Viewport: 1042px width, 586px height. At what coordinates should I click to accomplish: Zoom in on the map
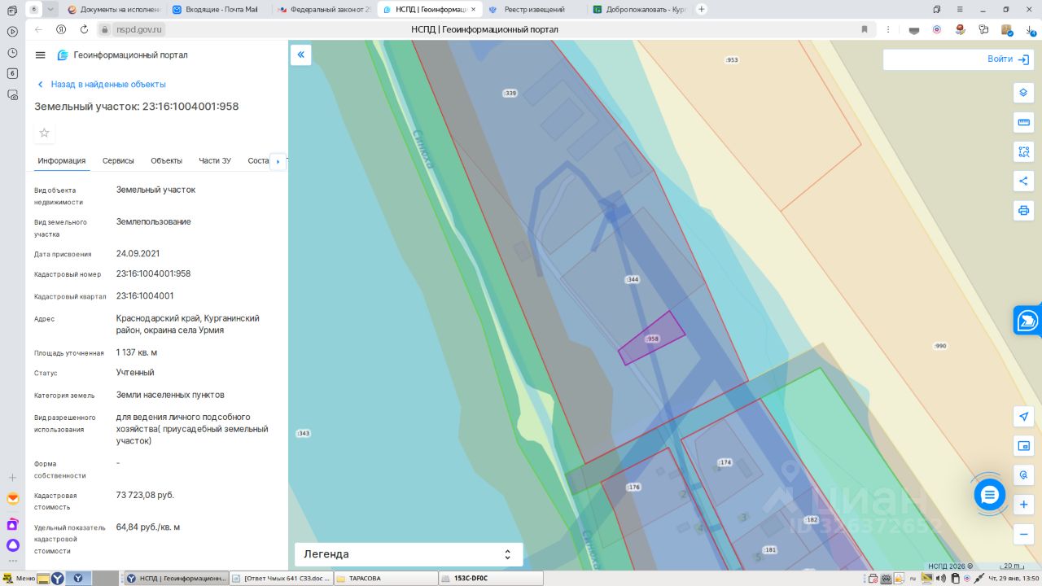tap(1023, 505)
